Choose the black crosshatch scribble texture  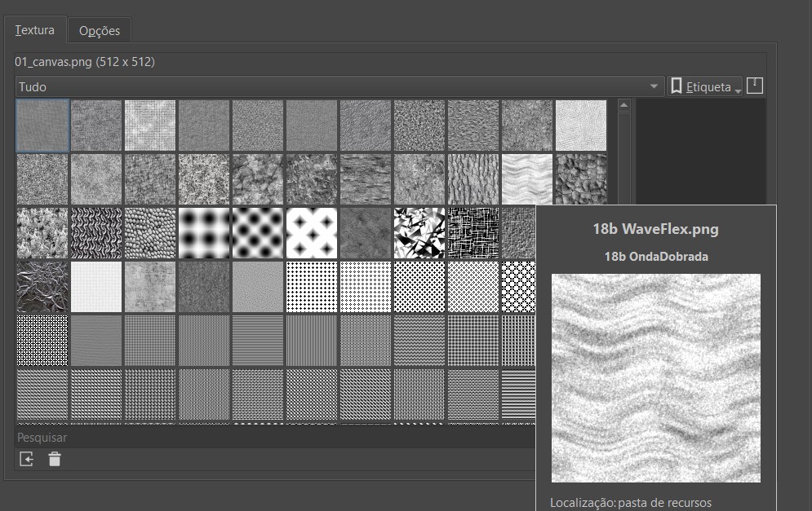(473, 233)
